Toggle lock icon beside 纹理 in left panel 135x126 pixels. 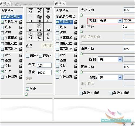pyautogui.click(x=21, y=33)
